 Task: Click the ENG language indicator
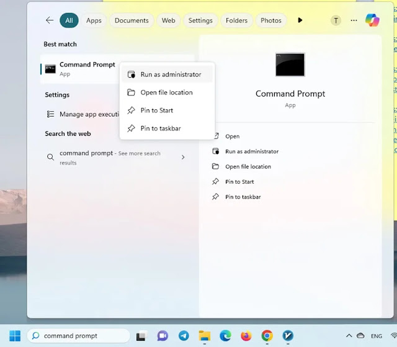(377, 336)
